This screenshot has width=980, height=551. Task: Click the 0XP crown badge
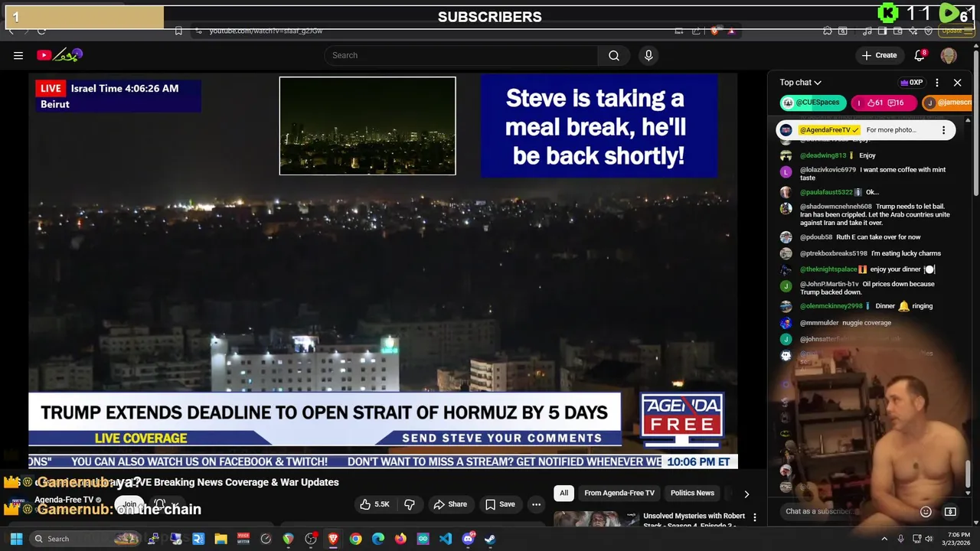(x=911, y=83)
